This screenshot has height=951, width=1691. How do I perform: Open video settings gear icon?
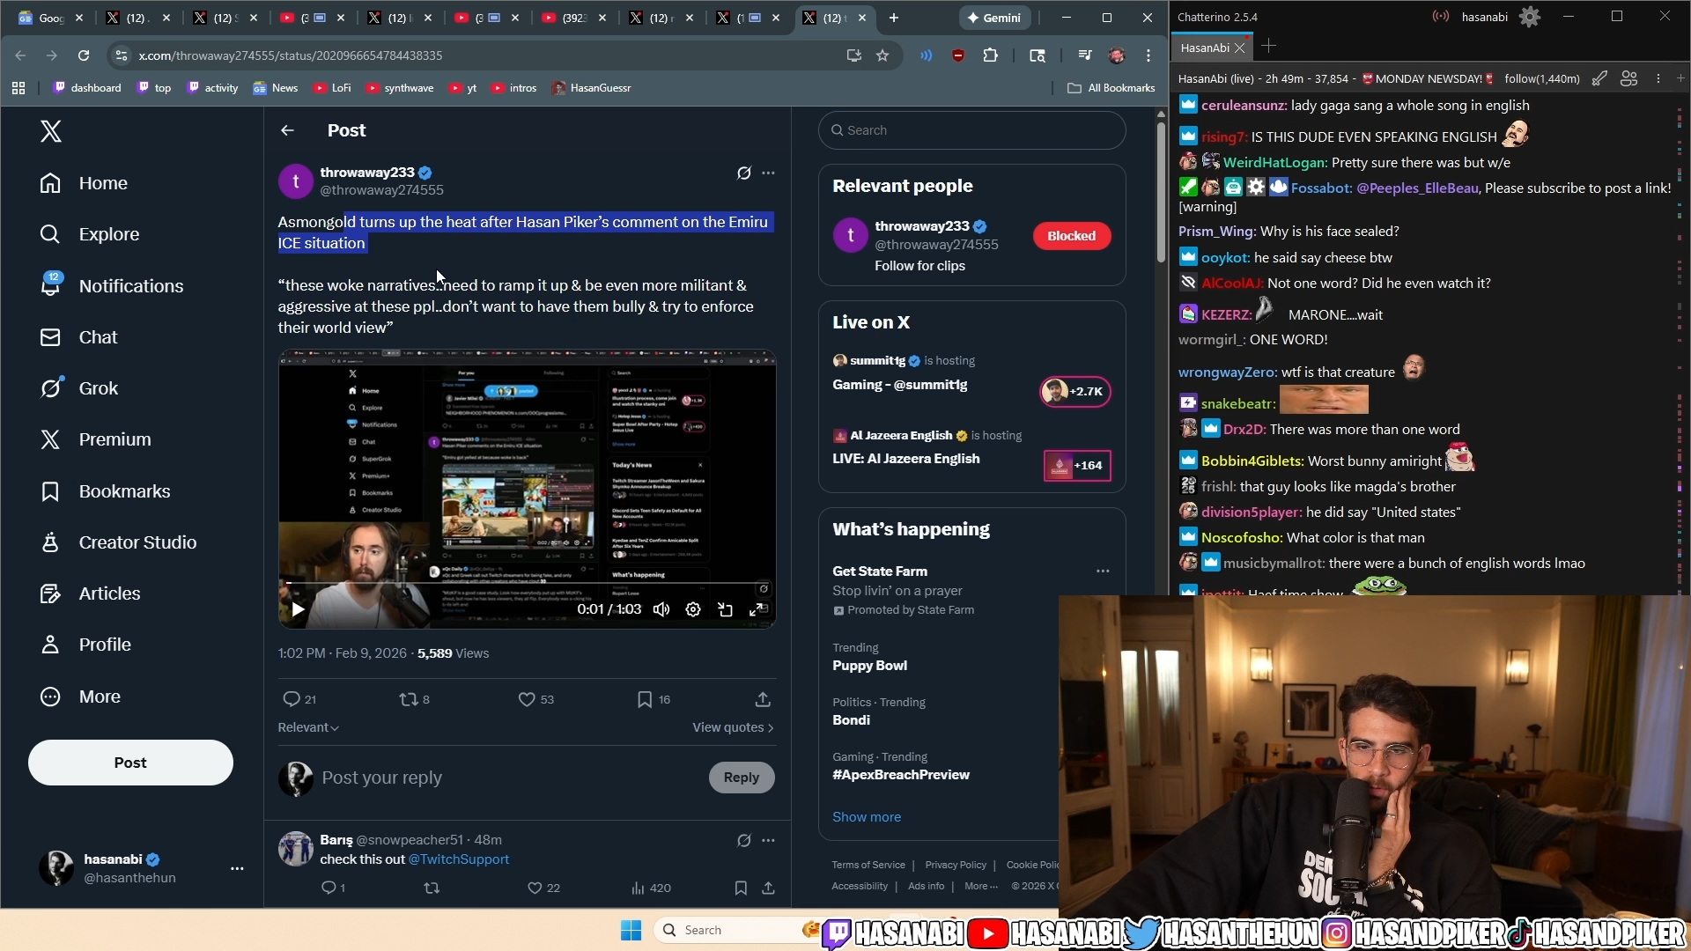(x=693, y=609)
